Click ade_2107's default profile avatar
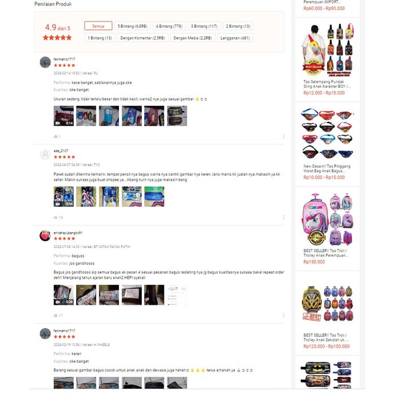Viewport: 409px width, 409px height. (x=45, y=154)
